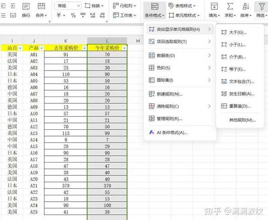Viewport: 268px width, 220px height.
Task: Choose 等于(E)... rule in submenu
Action: 240,69
